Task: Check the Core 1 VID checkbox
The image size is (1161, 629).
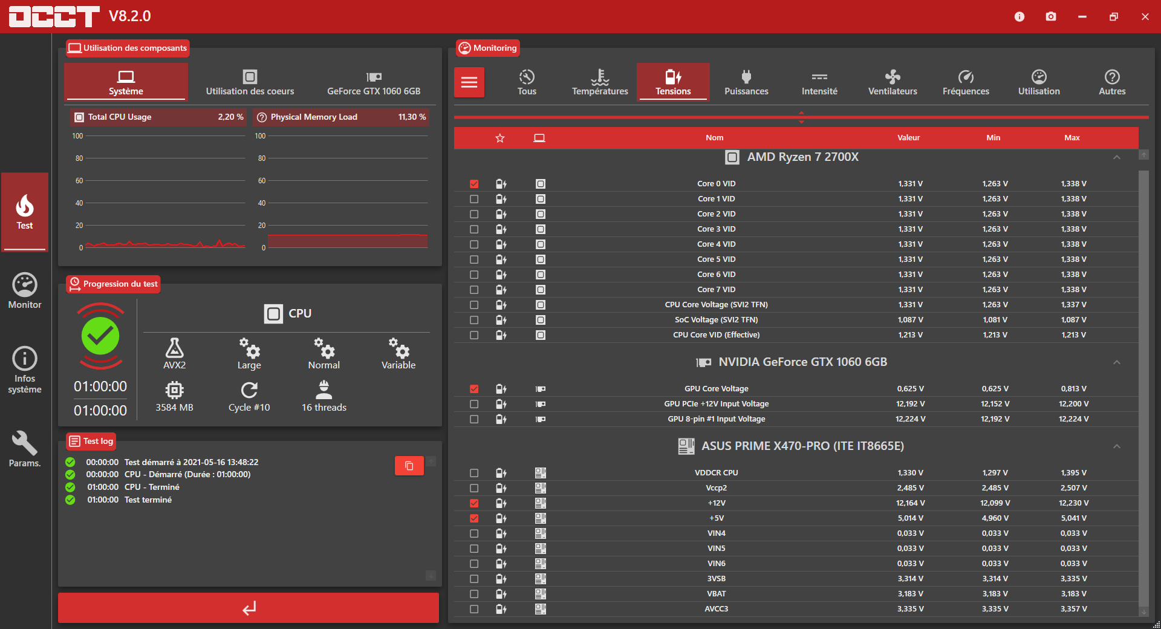Action: [474, 199]
